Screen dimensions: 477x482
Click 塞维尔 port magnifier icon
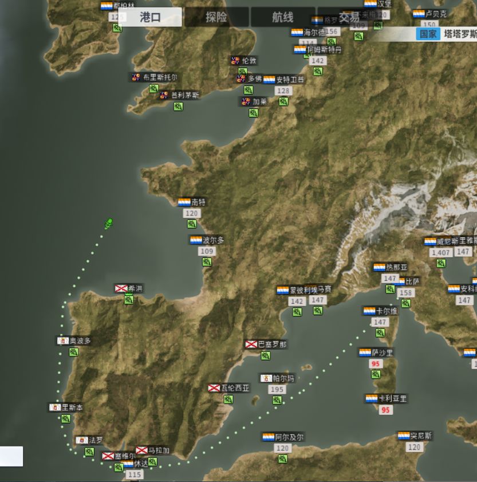pyautogui.click(x=119, y=468)
